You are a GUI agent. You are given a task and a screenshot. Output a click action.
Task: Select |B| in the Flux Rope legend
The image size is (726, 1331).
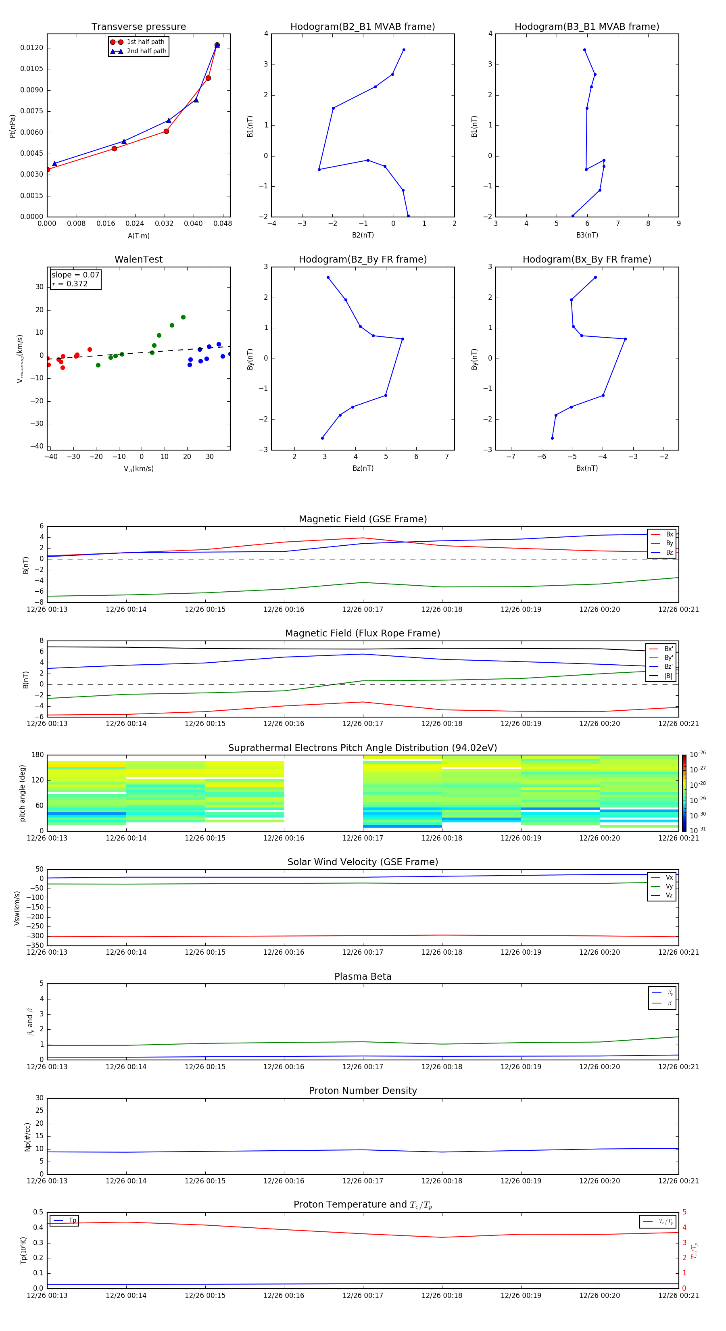(661, 676)
